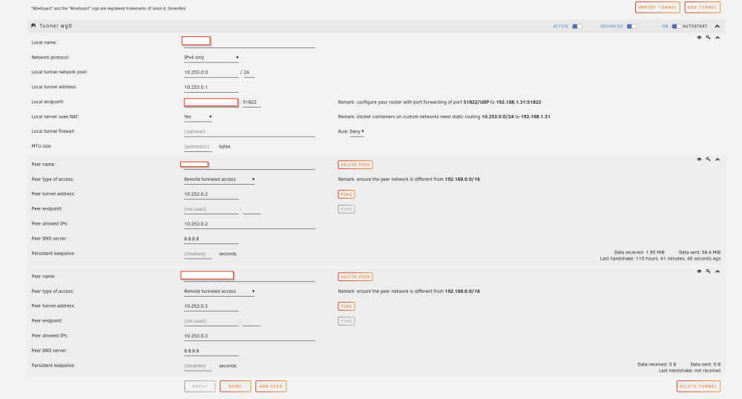Click the key icon in the tunnel wg0 section
This screenshot has width=742, height=399.
pyautogui.click(x=708, y=37)
